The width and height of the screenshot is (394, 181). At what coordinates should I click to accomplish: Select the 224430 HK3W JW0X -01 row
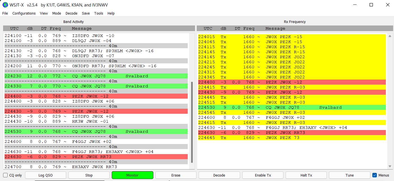coord(96,121)
